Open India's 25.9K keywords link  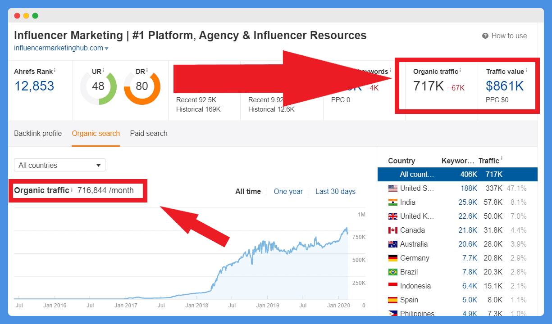tap(468, 202)
